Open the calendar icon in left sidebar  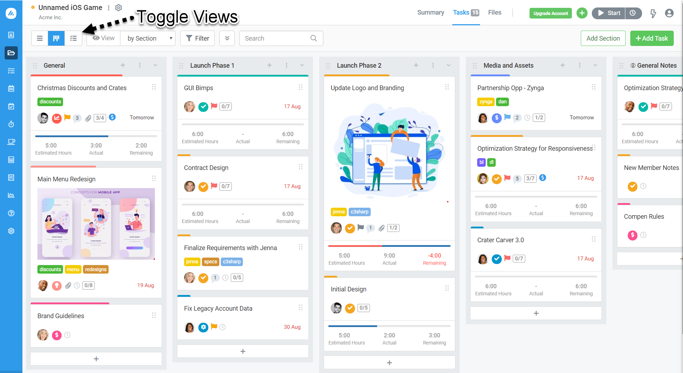tap(11, 88)
